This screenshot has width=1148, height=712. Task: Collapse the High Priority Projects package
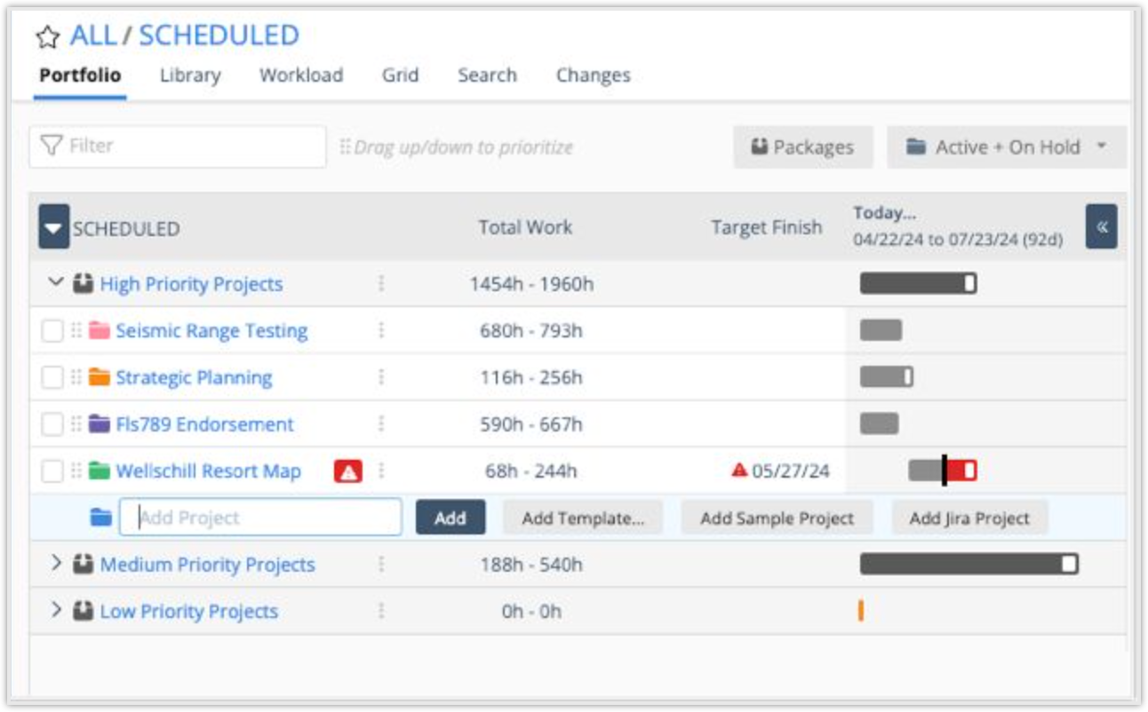point(56,283)
